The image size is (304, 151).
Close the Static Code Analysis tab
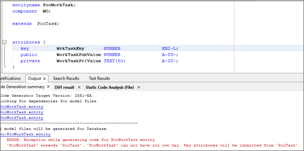click(139, 87)
